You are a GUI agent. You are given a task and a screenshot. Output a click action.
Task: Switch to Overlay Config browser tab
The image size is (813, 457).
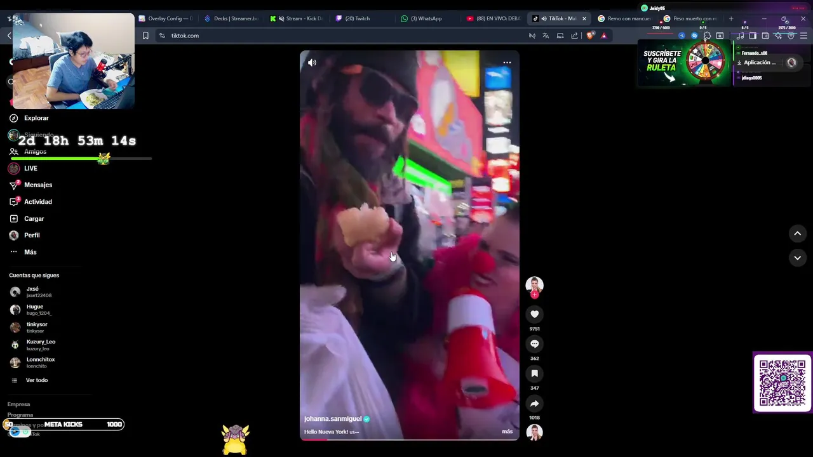(165, 18)
